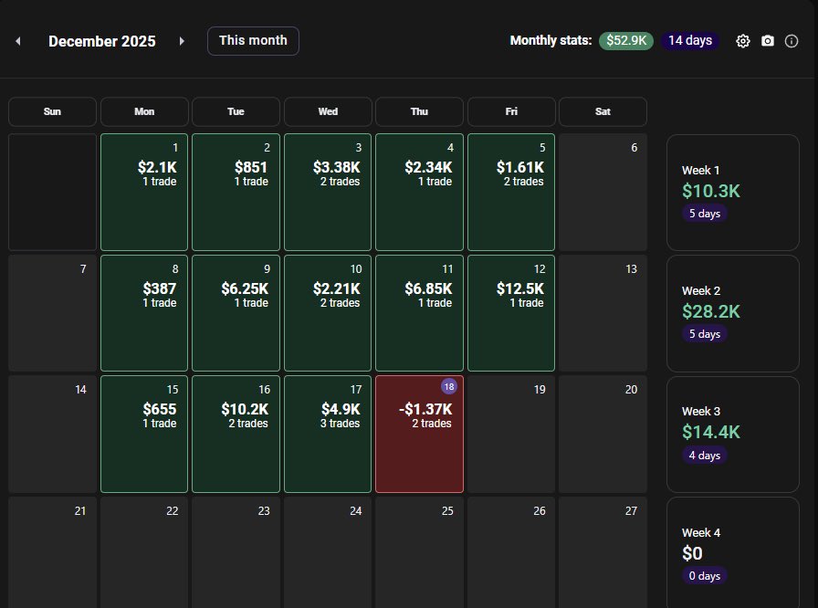Open the Week 1 summary card
818x608 pixels.
click(x=733, y=193)
